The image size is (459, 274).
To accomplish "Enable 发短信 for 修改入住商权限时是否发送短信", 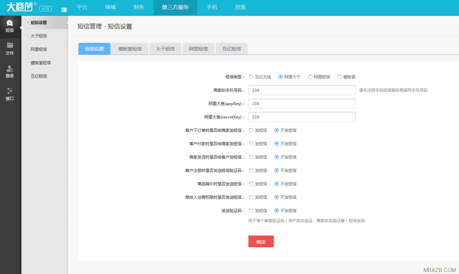I will 251,197.
